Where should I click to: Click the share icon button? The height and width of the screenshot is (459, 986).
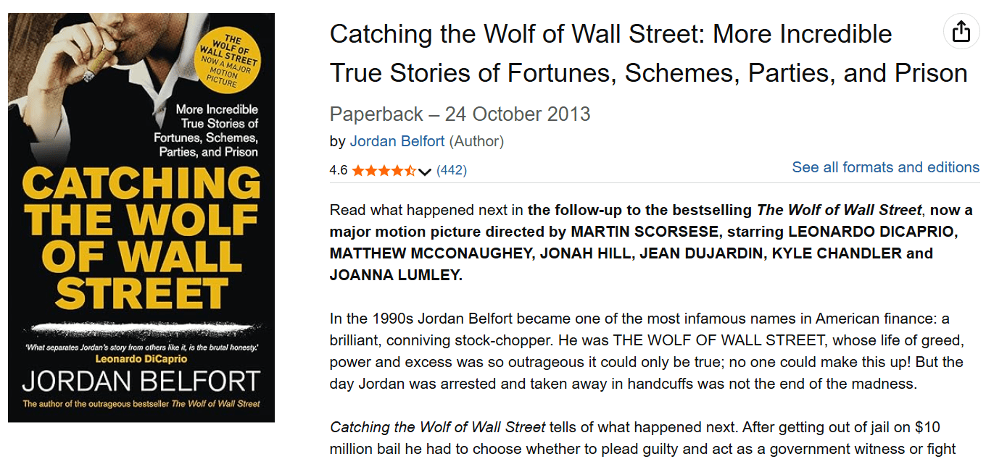tap(961, 32)
